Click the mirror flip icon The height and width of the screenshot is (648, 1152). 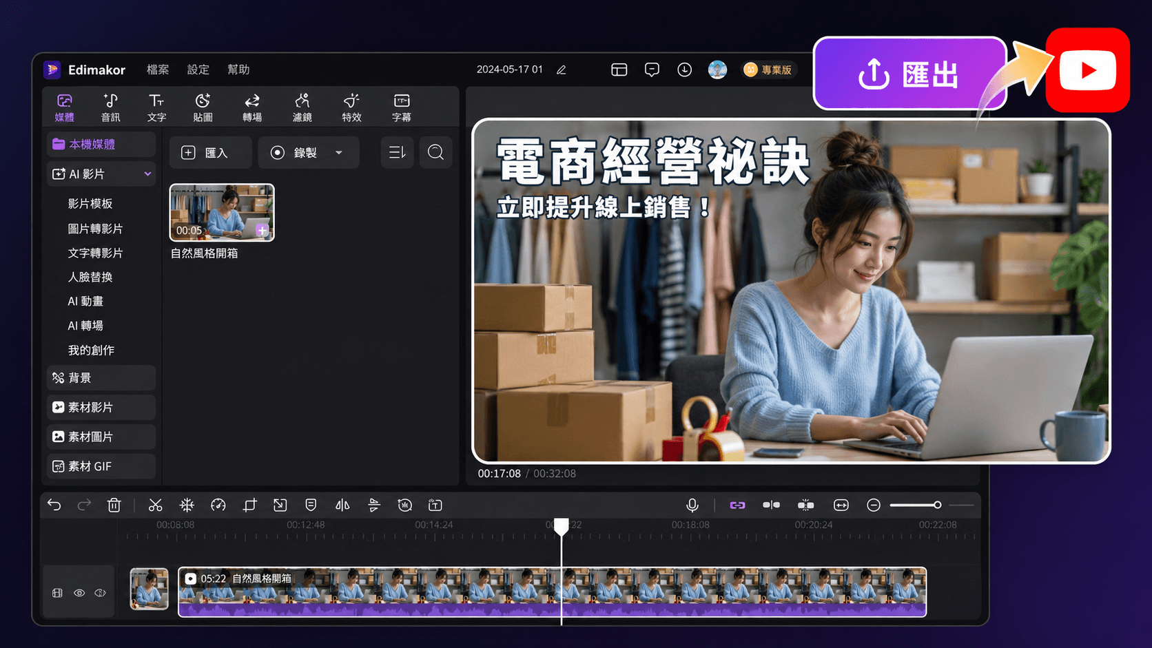342,505
